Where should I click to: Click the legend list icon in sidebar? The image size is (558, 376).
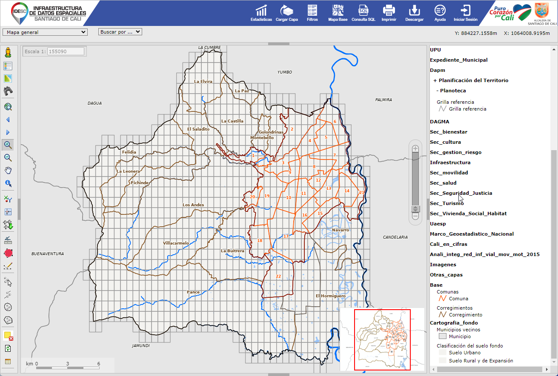tap(8, 66)
